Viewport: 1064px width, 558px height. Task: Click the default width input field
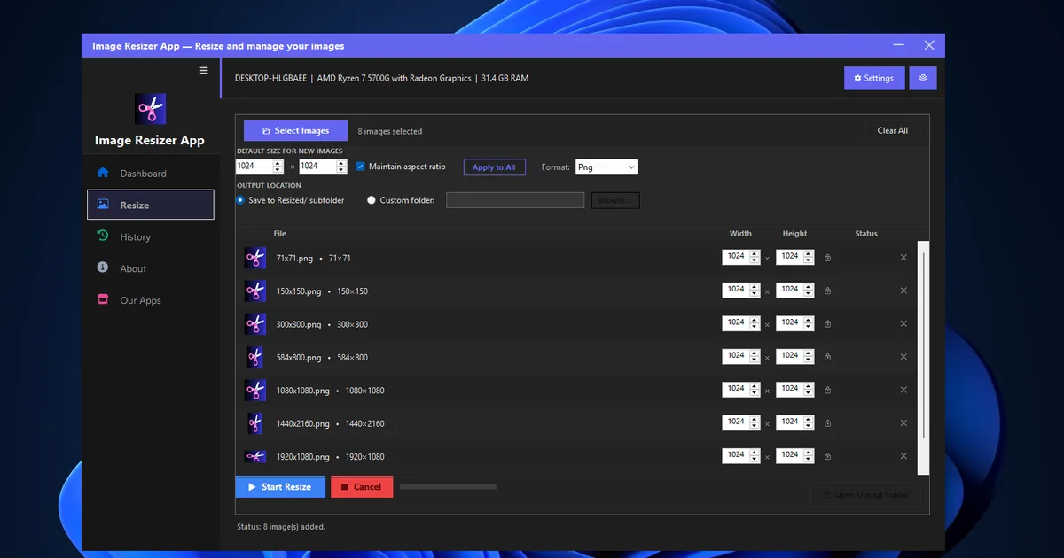(254, 167)
